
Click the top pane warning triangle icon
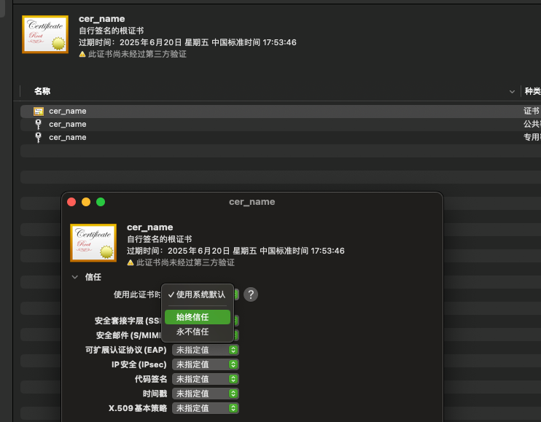tap(83, 54)
